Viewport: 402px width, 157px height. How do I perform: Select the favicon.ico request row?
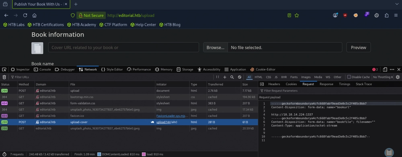[x=129, y=116]
